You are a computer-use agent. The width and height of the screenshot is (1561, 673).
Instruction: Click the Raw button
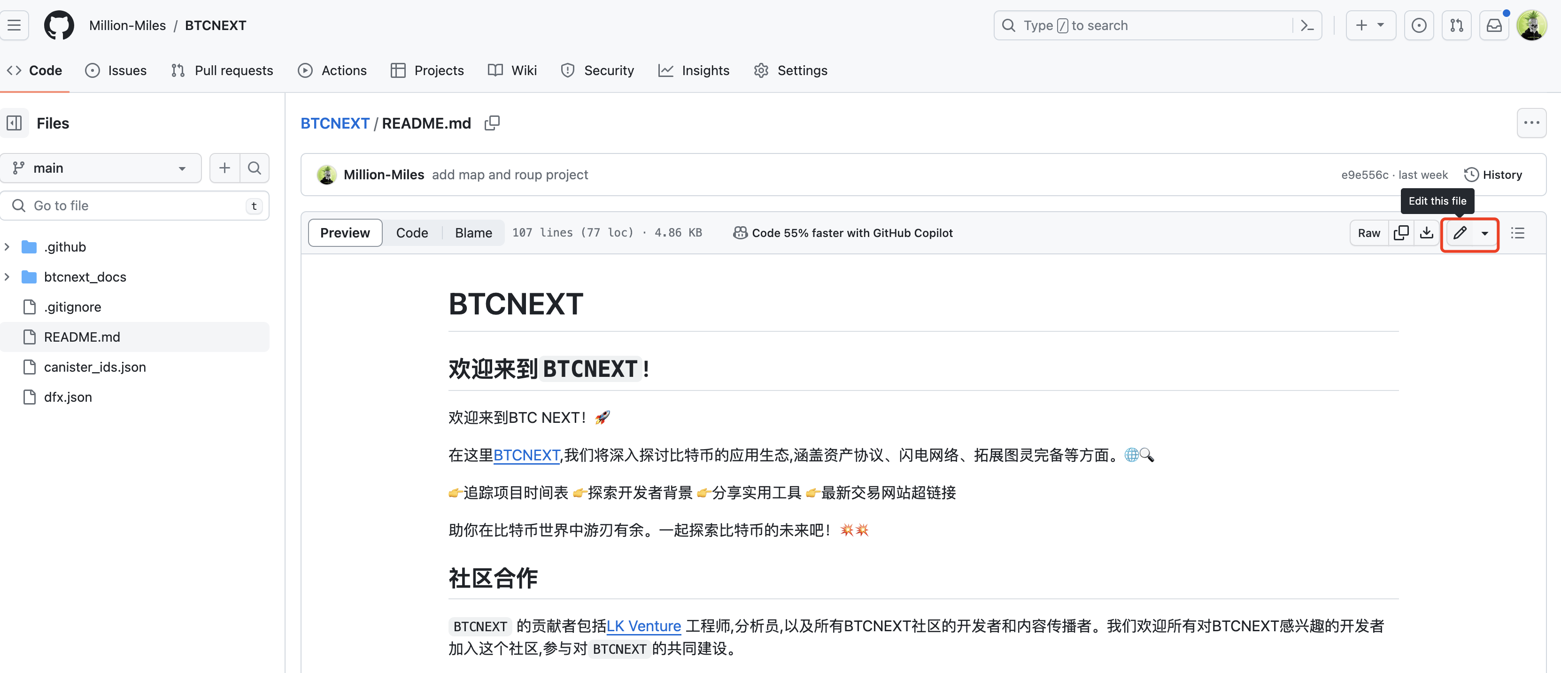tap(1369, 233)
